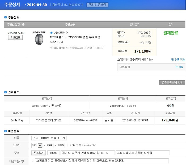Image resolution: width=186 pixels, height=165 pixels.
Task: Click the Smile Cash(이벤트성) payment method cell
Action: [x=47, y=106]
